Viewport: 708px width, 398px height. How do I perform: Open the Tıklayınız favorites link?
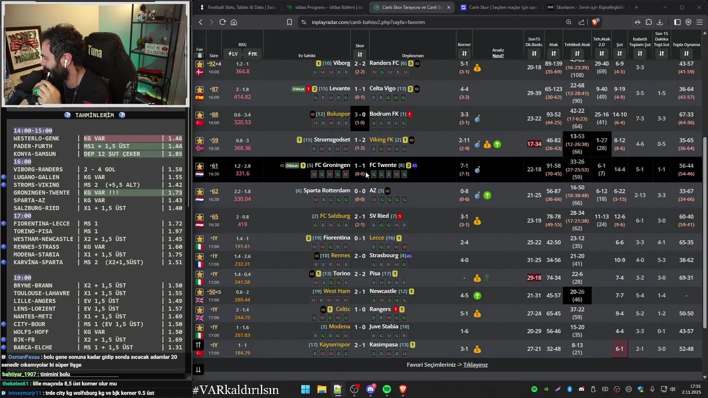coord(475,365)
